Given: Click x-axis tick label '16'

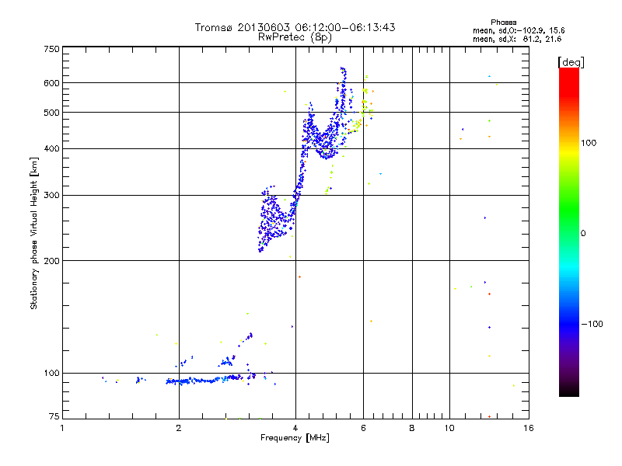Looking at the screenshot, I should pos(529,428).
